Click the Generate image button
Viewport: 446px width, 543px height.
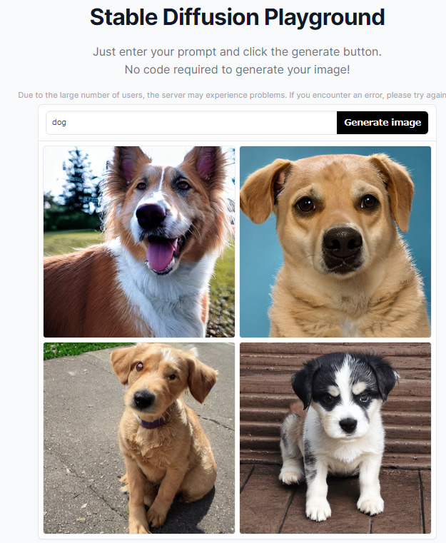[x=382, y=123]
